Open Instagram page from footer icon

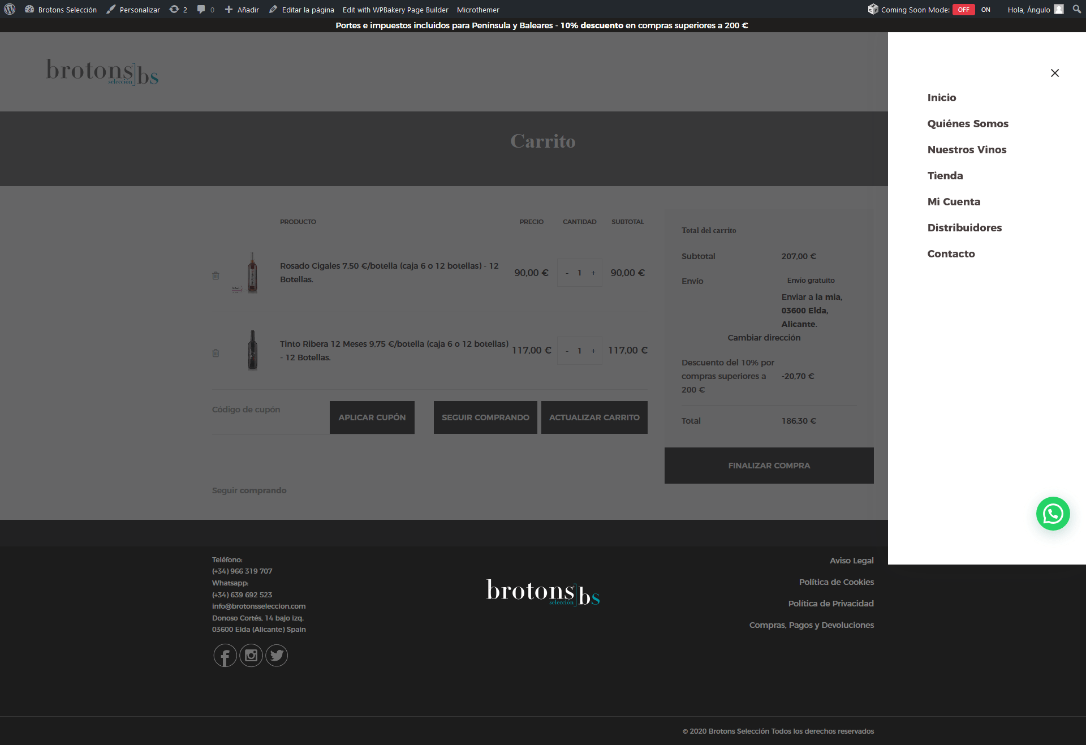[251, 656]
